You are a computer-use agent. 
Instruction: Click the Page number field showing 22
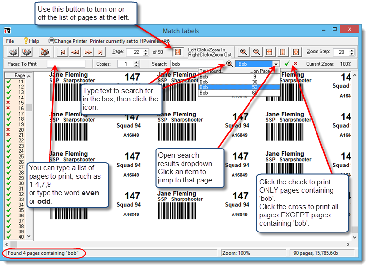coord(134,52)
